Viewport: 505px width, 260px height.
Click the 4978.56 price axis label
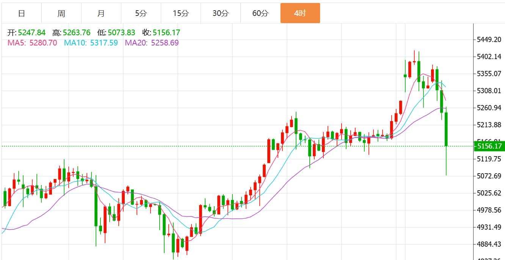(x=489, y=210)
